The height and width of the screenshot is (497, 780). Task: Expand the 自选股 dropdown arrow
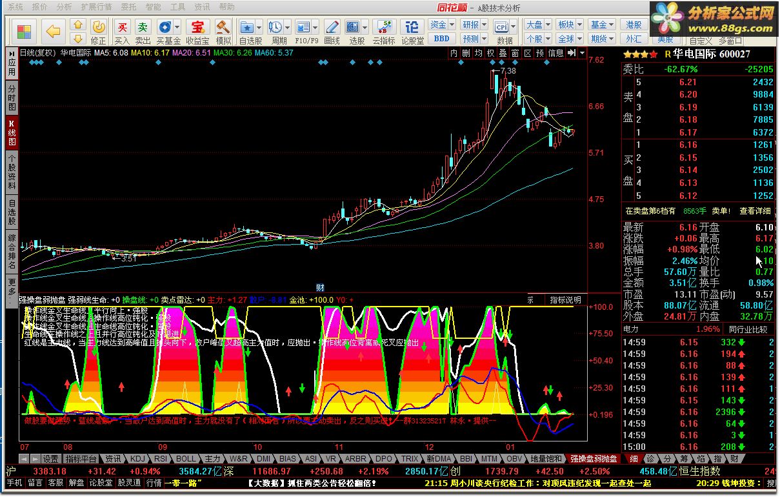pos(259,27)
